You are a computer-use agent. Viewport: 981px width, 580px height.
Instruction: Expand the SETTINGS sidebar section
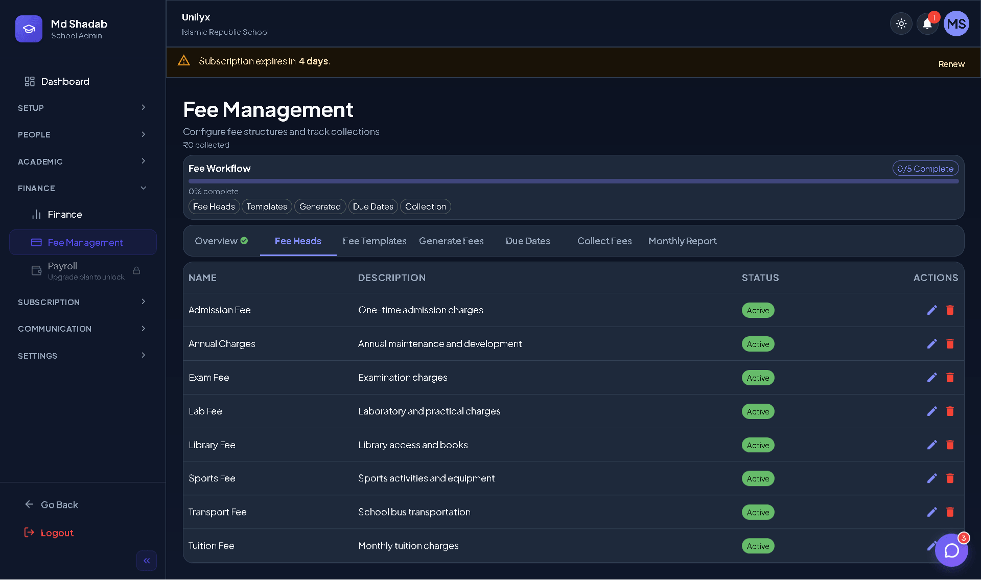(83, 356)
